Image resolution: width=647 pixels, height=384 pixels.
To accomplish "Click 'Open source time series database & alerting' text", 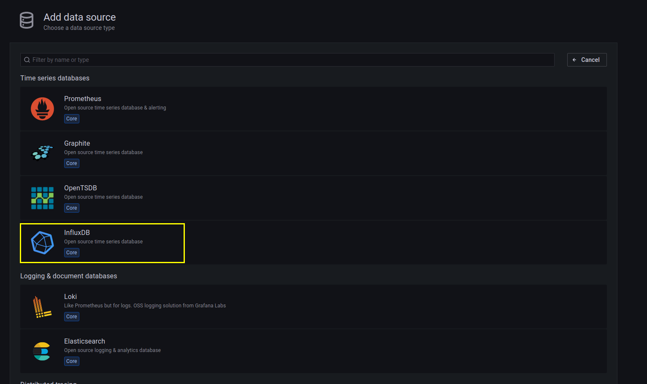I will click(x=115, y=108).
